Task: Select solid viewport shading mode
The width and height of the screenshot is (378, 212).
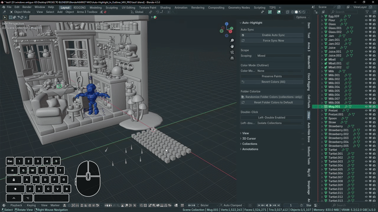Action: (x=296, y=12)
